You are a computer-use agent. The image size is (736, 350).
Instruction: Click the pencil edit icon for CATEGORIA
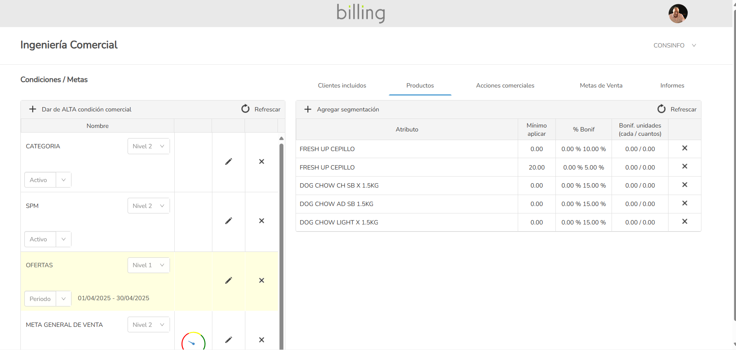pyautogui.click(x=228, y=162)
